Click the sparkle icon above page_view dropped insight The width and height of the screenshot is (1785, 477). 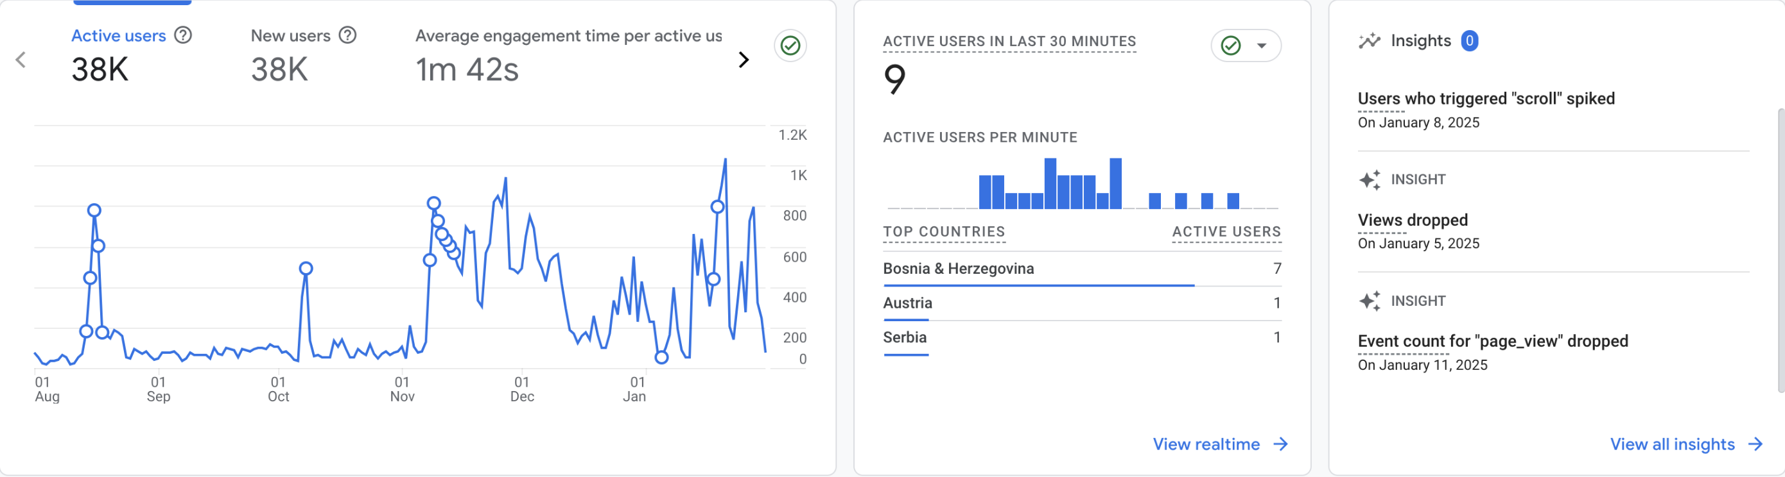(1369, 301)
